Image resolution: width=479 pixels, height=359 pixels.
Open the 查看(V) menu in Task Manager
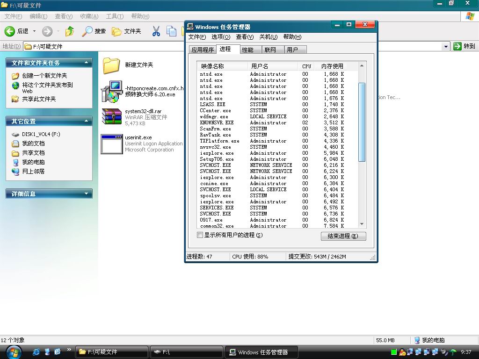click(244, 37)
